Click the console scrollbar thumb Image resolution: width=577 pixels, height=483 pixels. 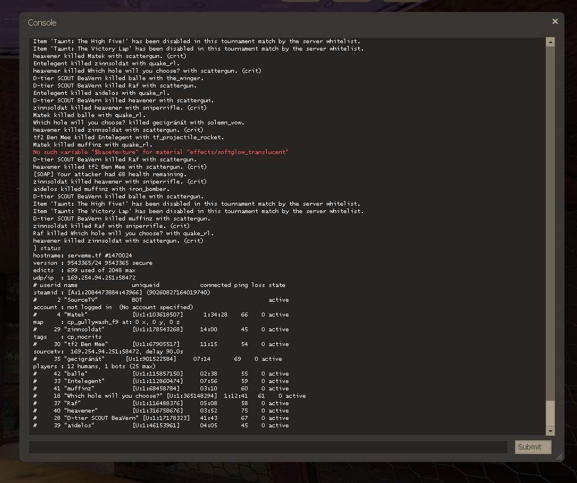(550, 413)
